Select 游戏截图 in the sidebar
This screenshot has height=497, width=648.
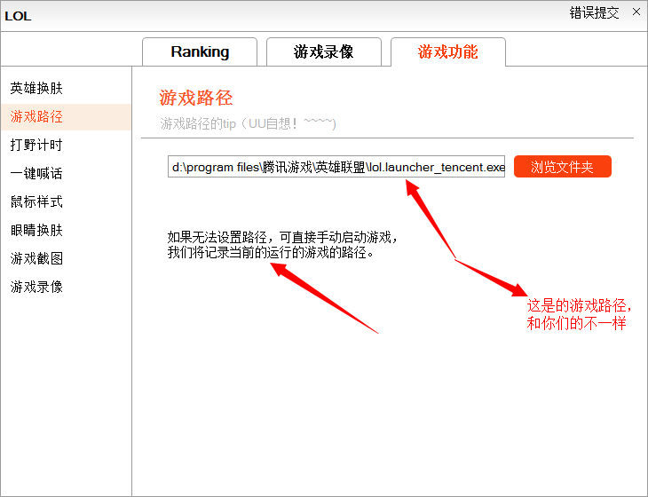pyautogui.click(x=36, y=259)
